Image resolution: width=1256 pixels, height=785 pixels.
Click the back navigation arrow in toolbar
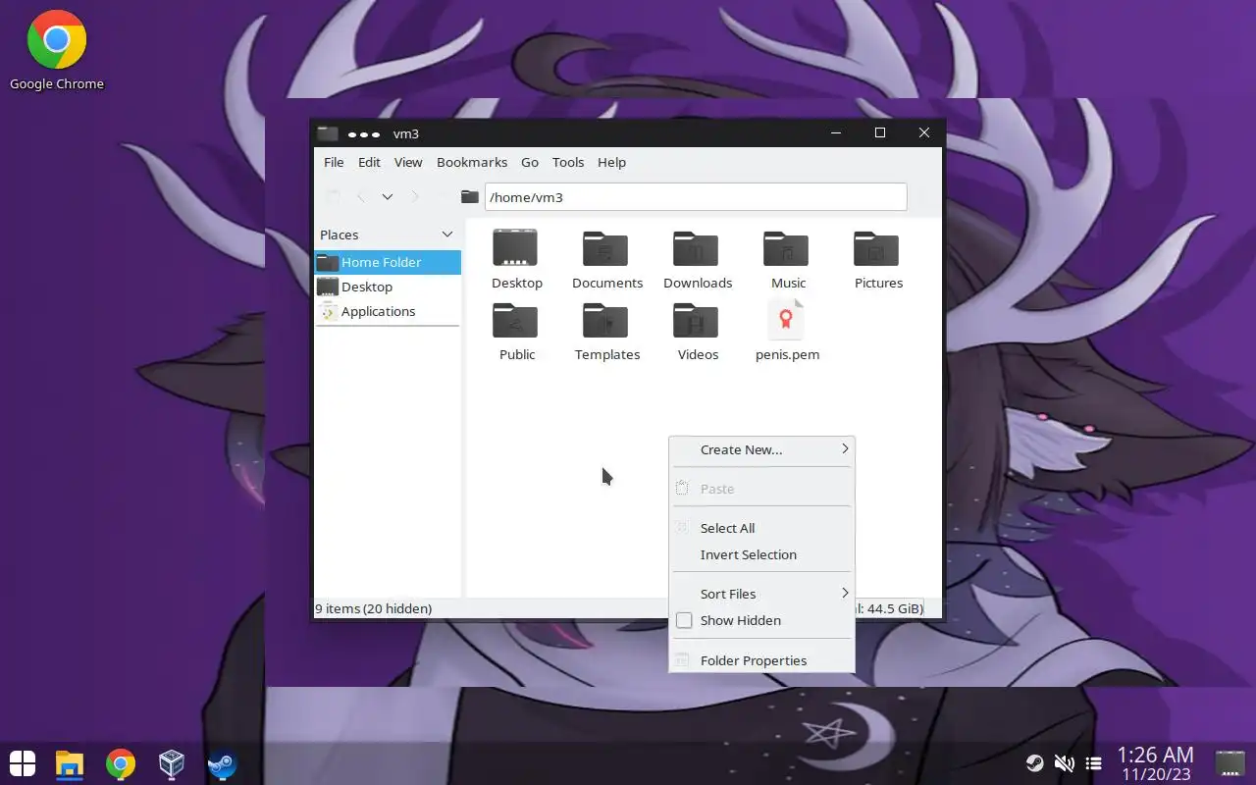click(361, 196)
